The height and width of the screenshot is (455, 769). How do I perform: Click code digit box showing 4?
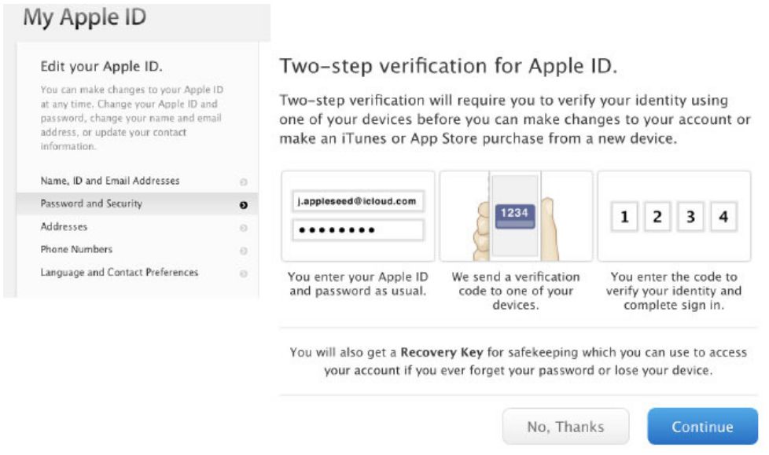723,218
